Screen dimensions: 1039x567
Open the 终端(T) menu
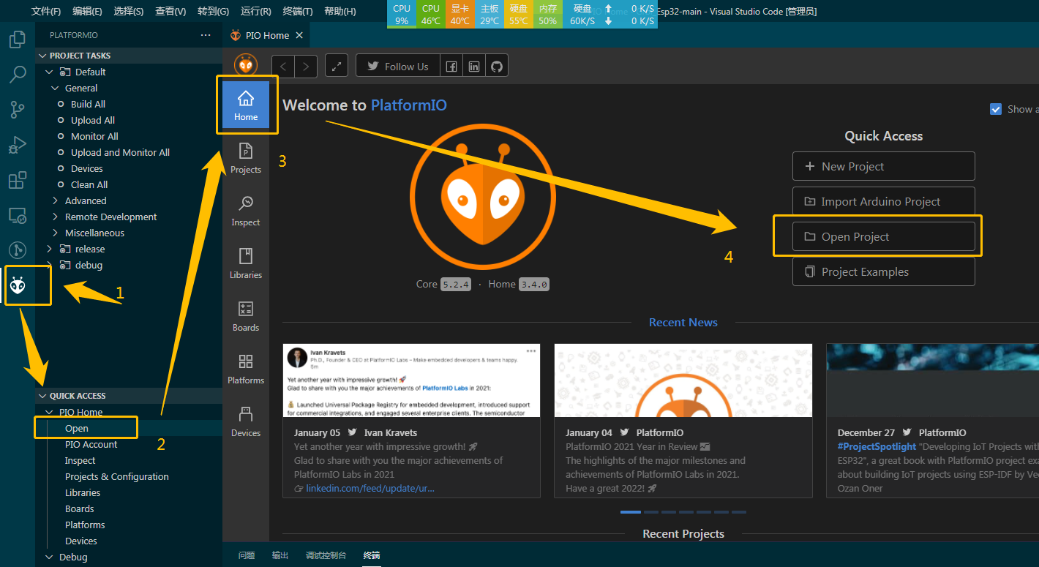point(298,11)
